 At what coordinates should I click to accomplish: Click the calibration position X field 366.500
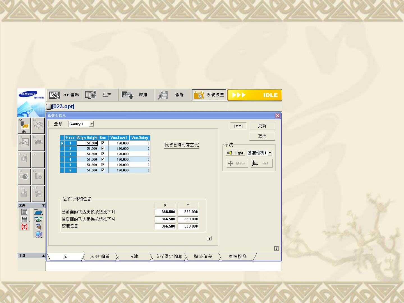click(165, 226)
